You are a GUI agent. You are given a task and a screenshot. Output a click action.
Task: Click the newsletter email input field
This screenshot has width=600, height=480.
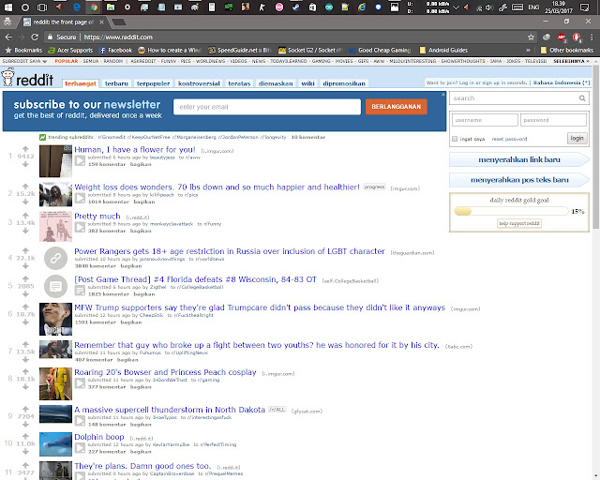click(x=267, y=107)
